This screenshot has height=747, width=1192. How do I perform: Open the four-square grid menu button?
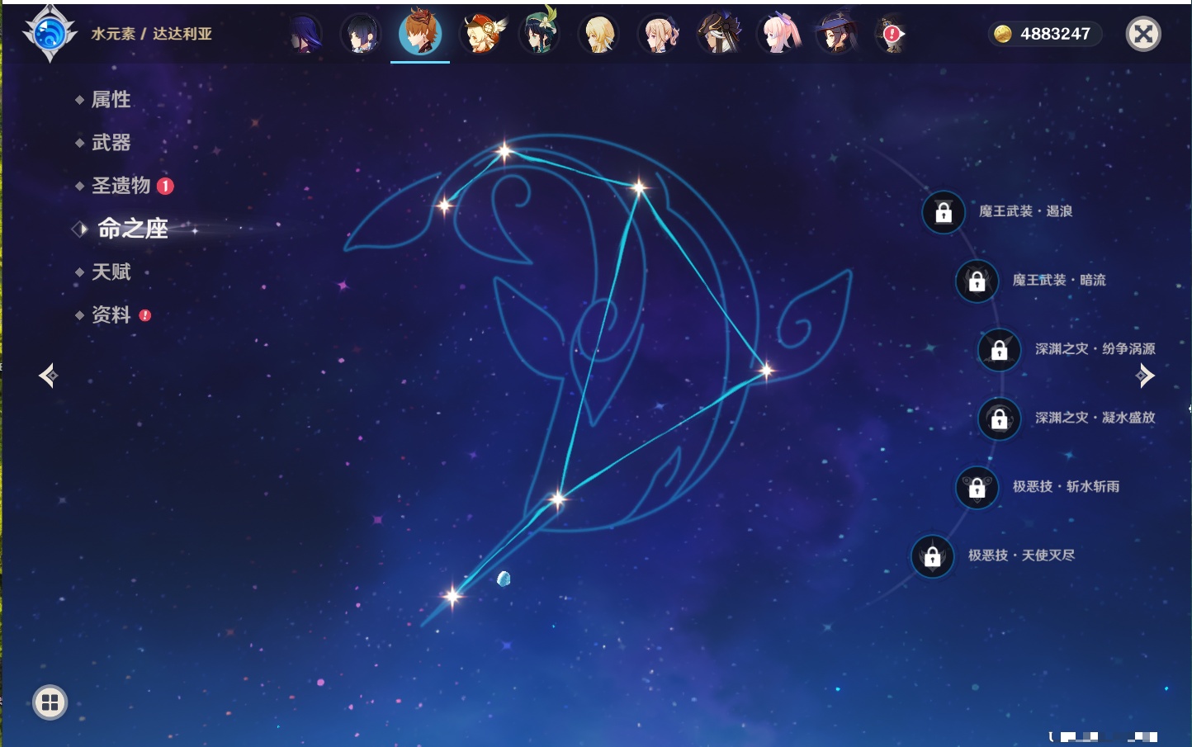pos(50,702)
